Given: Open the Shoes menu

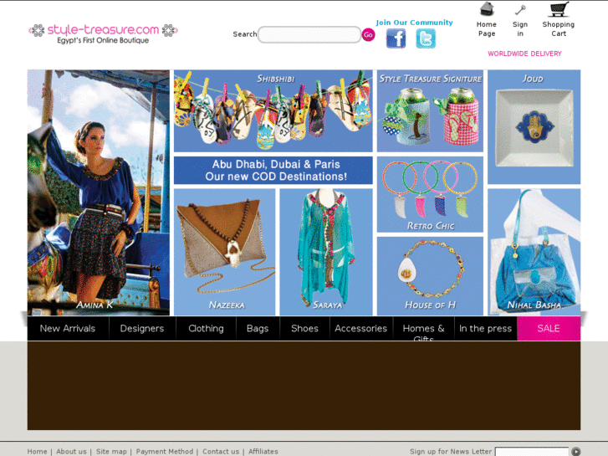Looking at the screenshot, I should click(304, 329).
